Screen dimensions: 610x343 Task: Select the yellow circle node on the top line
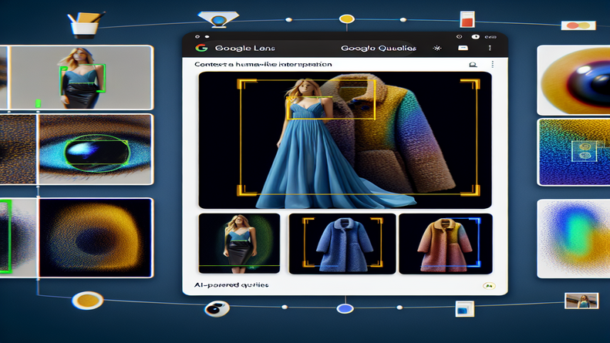346,18
